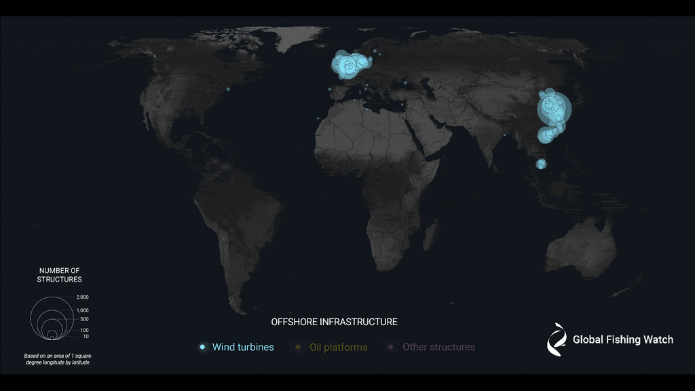Click the OFFSHORE INFRASTRUCTURE title
This screenshot has height=391, width=695.
click(334, 322)
